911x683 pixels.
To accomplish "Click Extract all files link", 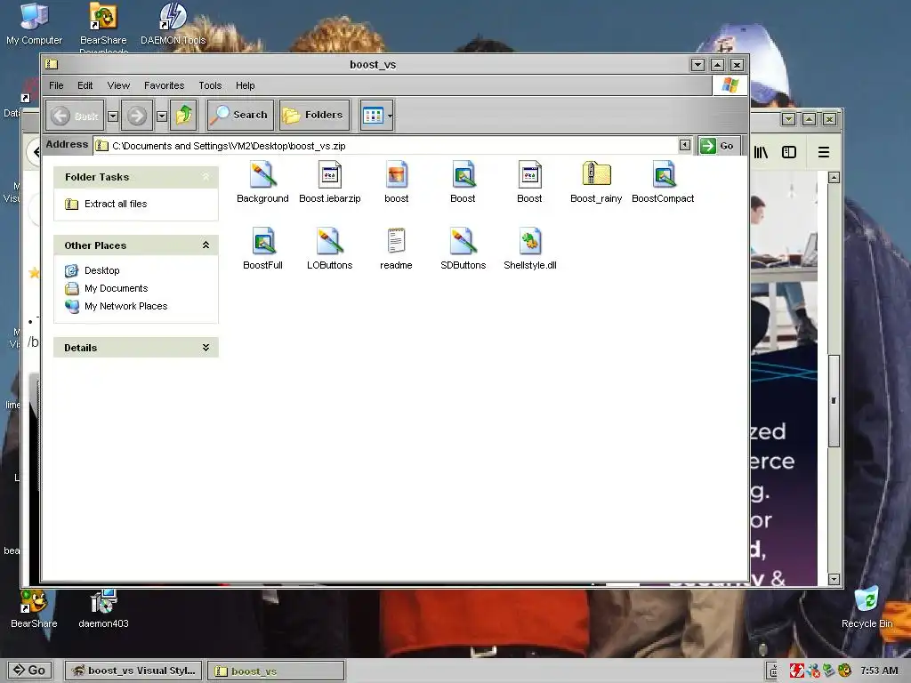I will (116, 204).
